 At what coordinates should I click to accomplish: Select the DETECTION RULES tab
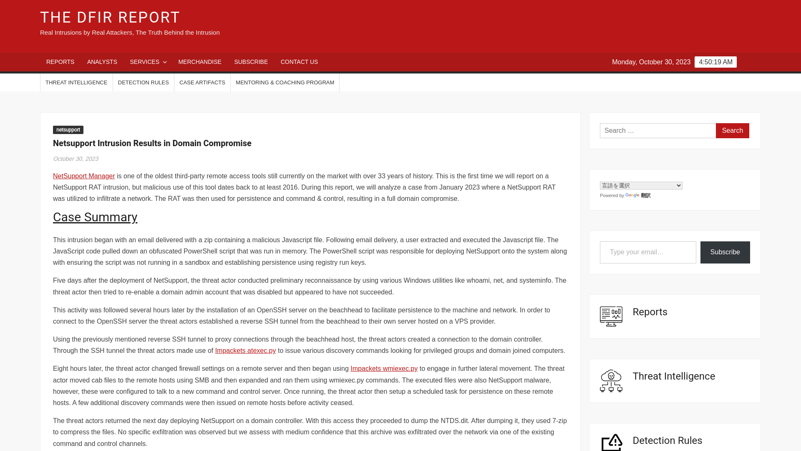click(x=144, y=82)
